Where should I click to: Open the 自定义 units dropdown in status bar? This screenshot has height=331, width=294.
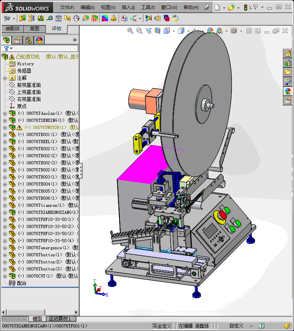(251, 326)
